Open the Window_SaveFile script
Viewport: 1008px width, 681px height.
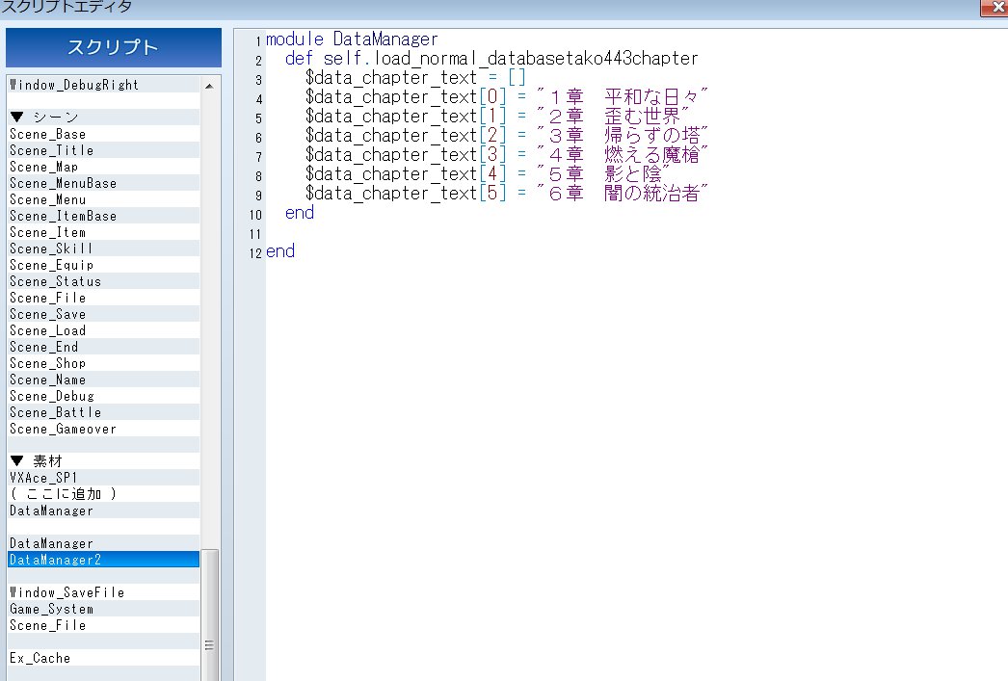(x=66, y=592)
